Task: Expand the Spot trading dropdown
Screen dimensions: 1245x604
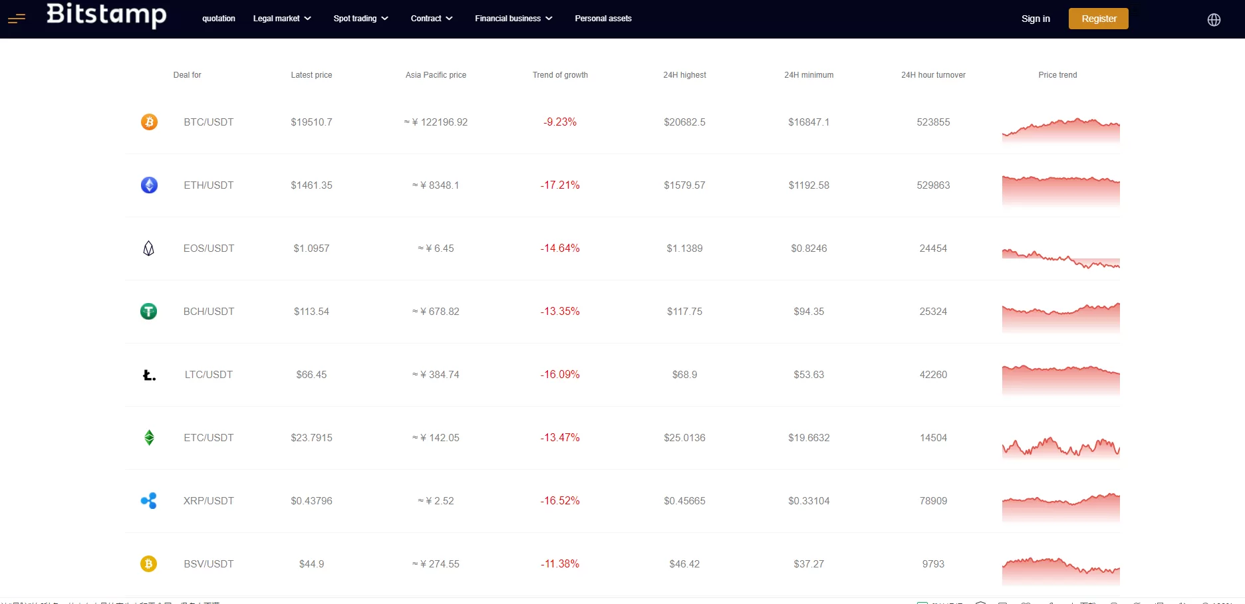Action: tap(360, 19)
